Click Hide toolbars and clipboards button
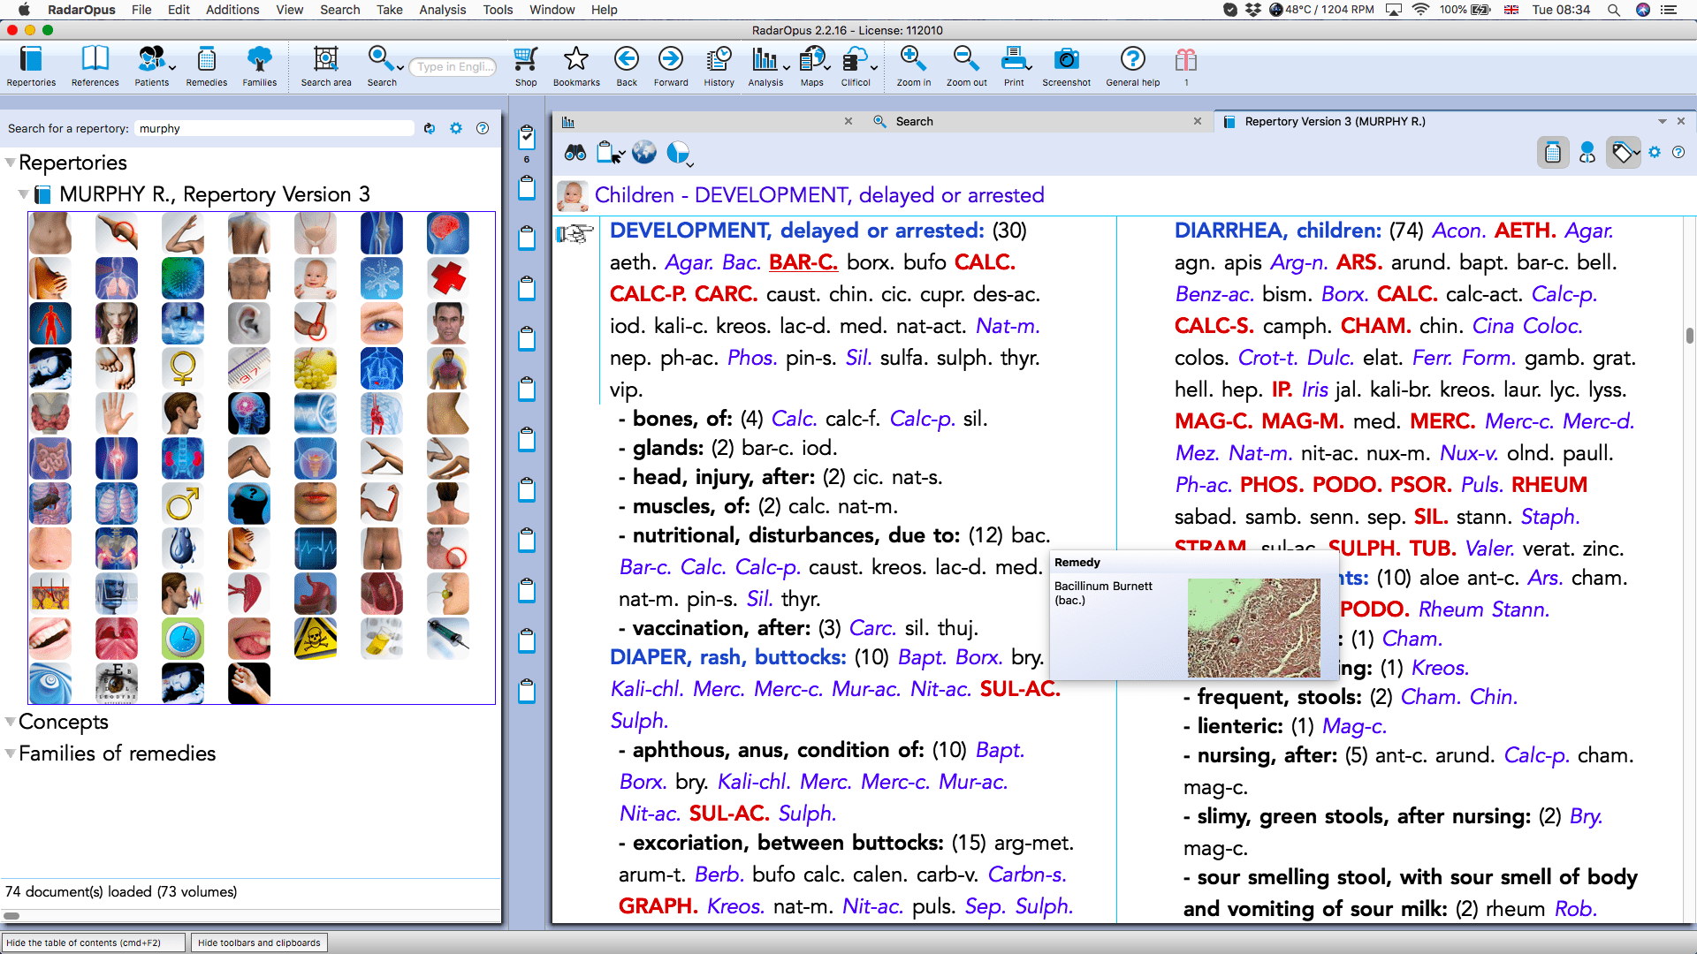 point(259,943)
